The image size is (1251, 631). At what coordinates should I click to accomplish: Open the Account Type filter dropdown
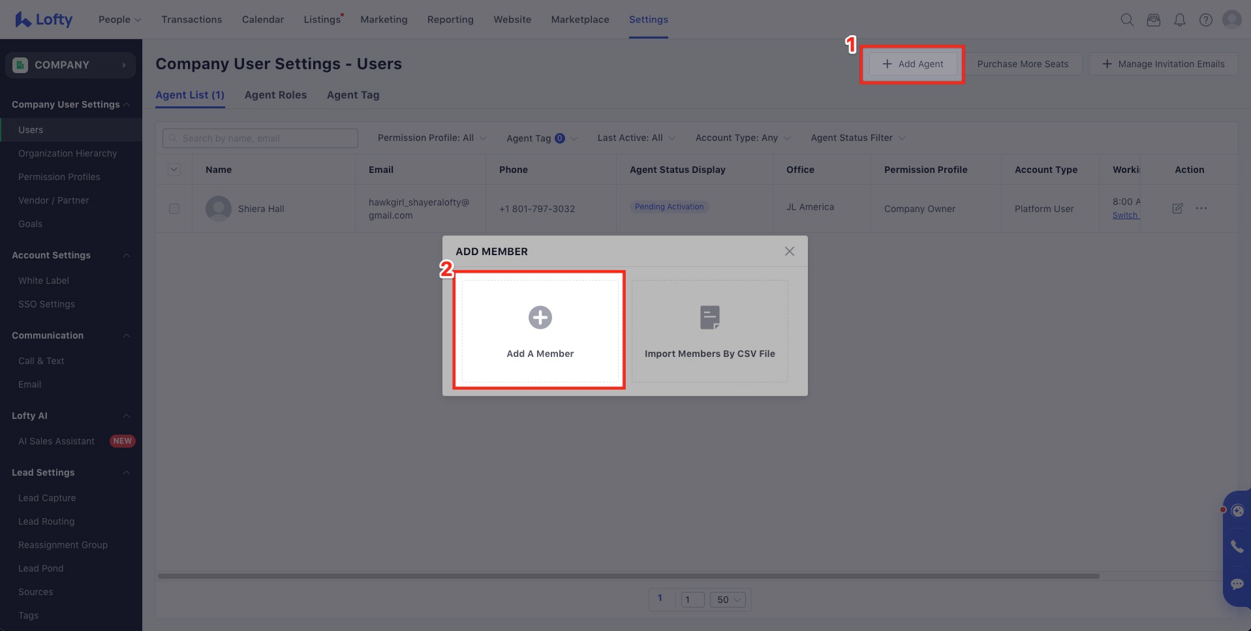tap(742, 138)
